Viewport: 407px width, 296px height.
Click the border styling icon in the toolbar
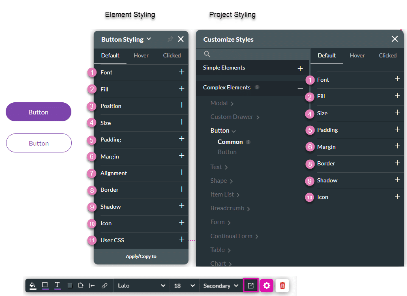click(x=45, y=285)
